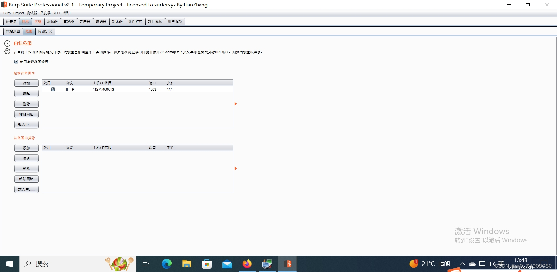
Task: Switch to the 测试器 tab in the tab row
Action: [x=52, y=22]
